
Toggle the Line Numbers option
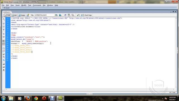pos(4,41)
